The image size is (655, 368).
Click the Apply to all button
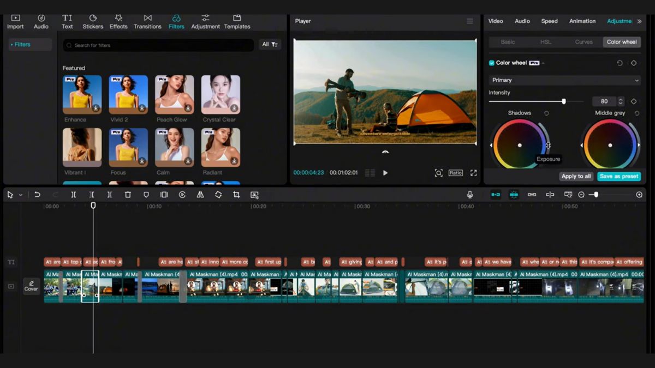(576, 176)
